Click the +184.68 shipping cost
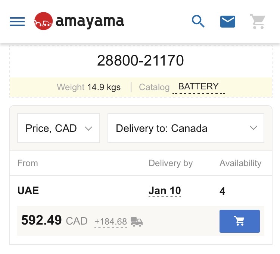The height and width of the screenshot is (254, 280). tap(111, 222)
